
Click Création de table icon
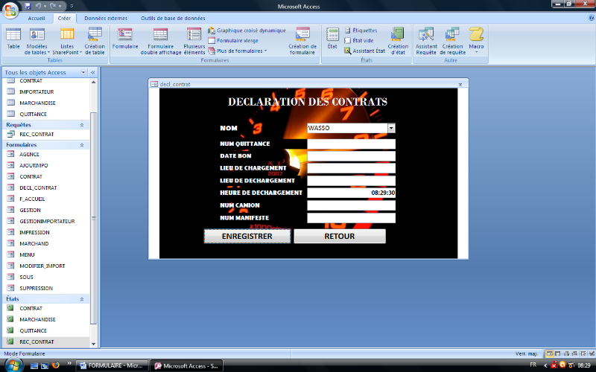(95, 42)
